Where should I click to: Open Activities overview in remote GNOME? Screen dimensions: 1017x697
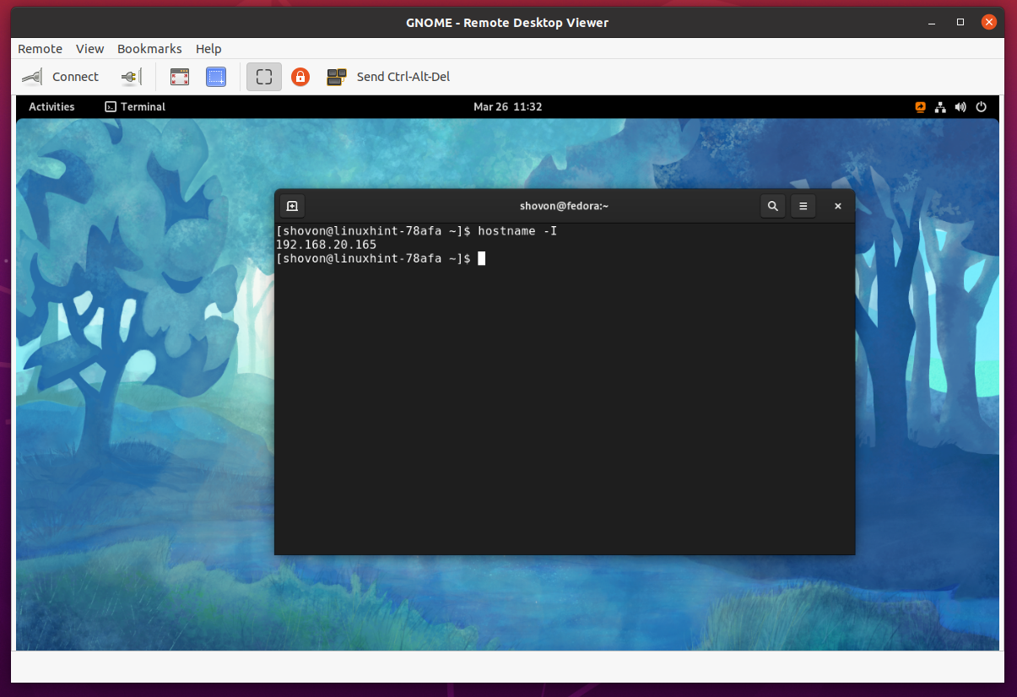tap(51, 107)
